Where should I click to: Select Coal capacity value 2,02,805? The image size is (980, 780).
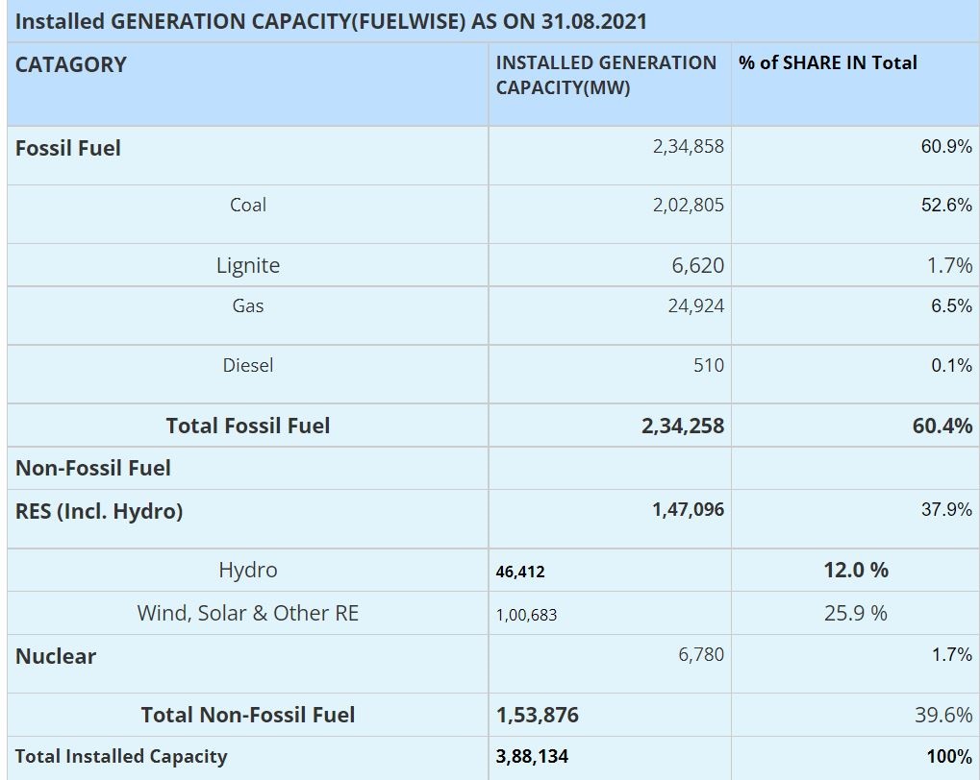click(x=689, y=205)
